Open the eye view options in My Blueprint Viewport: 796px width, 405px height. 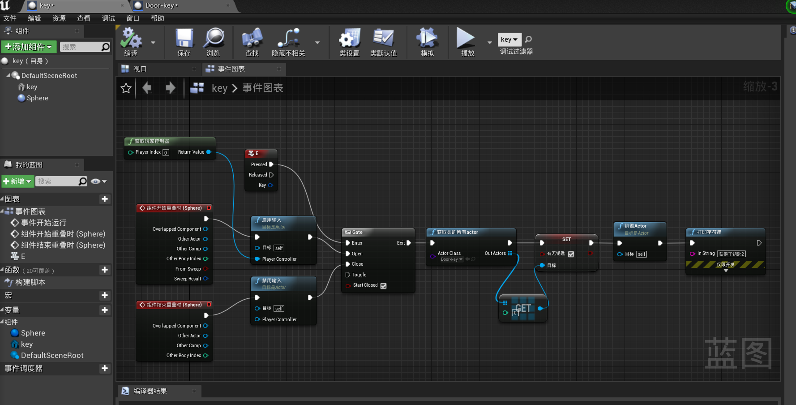(x=98, y=181)
